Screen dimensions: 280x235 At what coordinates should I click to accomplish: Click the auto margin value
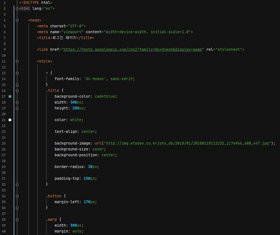point(77,231)
